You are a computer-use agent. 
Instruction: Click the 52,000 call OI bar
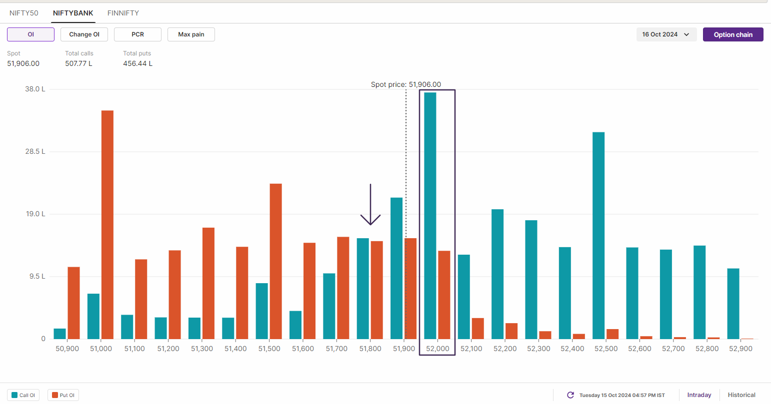pyautogui.click(x=430, y=216)
